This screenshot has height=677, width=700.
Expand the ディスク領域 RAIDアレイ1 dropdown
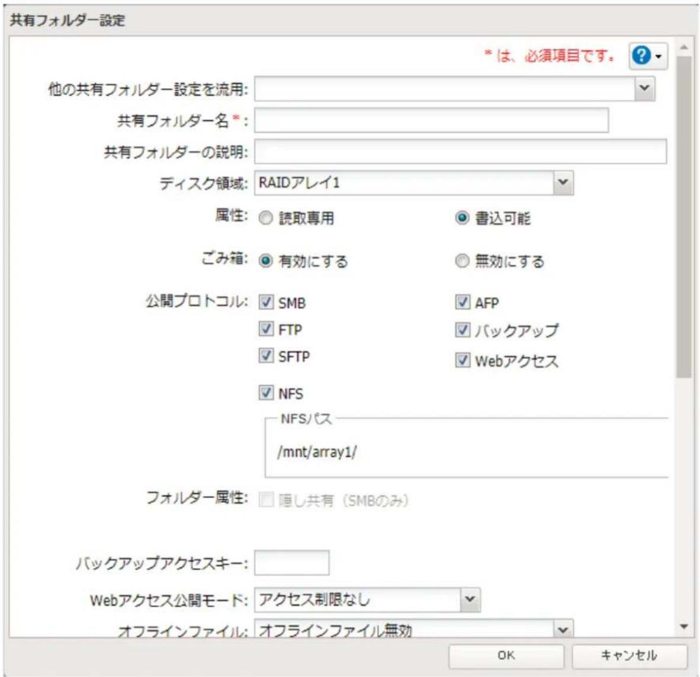563,182
